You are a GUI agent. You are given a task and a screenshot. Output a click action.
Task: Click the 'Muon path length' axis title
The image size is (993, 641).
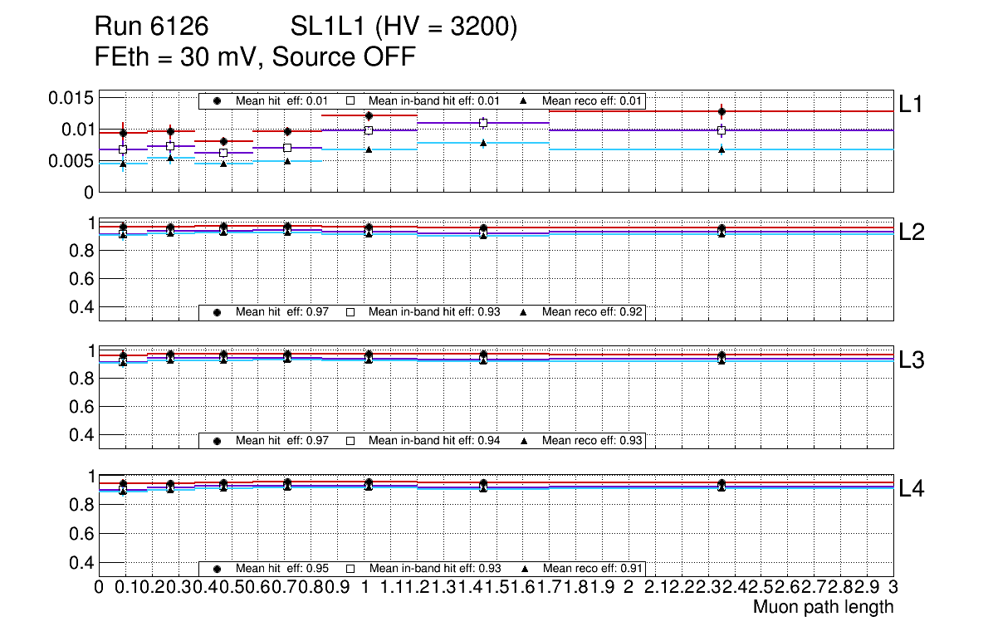[823, 607]
